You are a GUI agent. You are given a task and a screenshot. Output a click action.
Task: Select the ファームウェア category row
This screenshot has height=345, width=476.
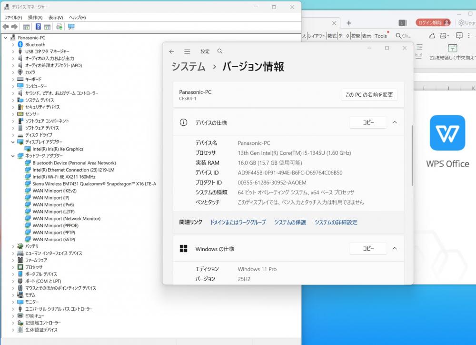pos(32,260)
